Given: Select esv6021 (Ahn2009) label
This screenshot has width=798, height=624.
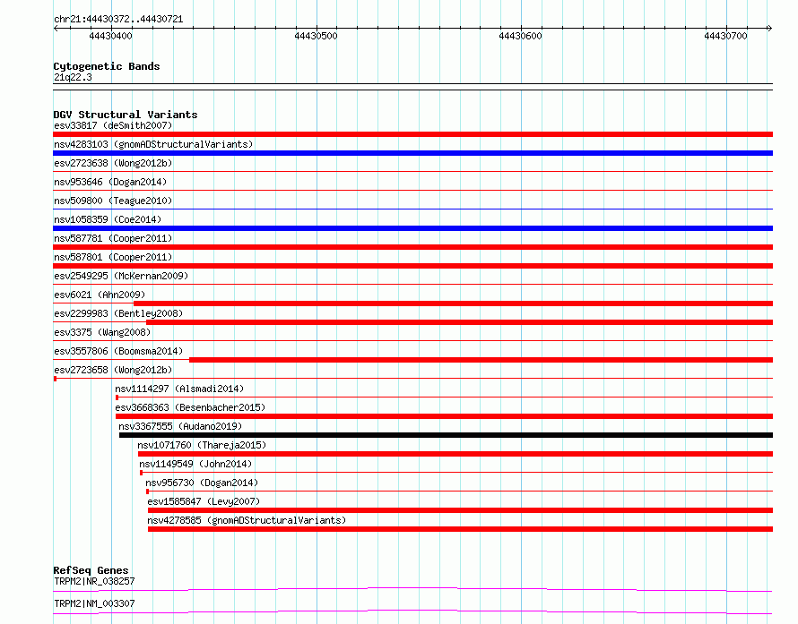Looking at the screenshot, I should [x=100, y=295].
